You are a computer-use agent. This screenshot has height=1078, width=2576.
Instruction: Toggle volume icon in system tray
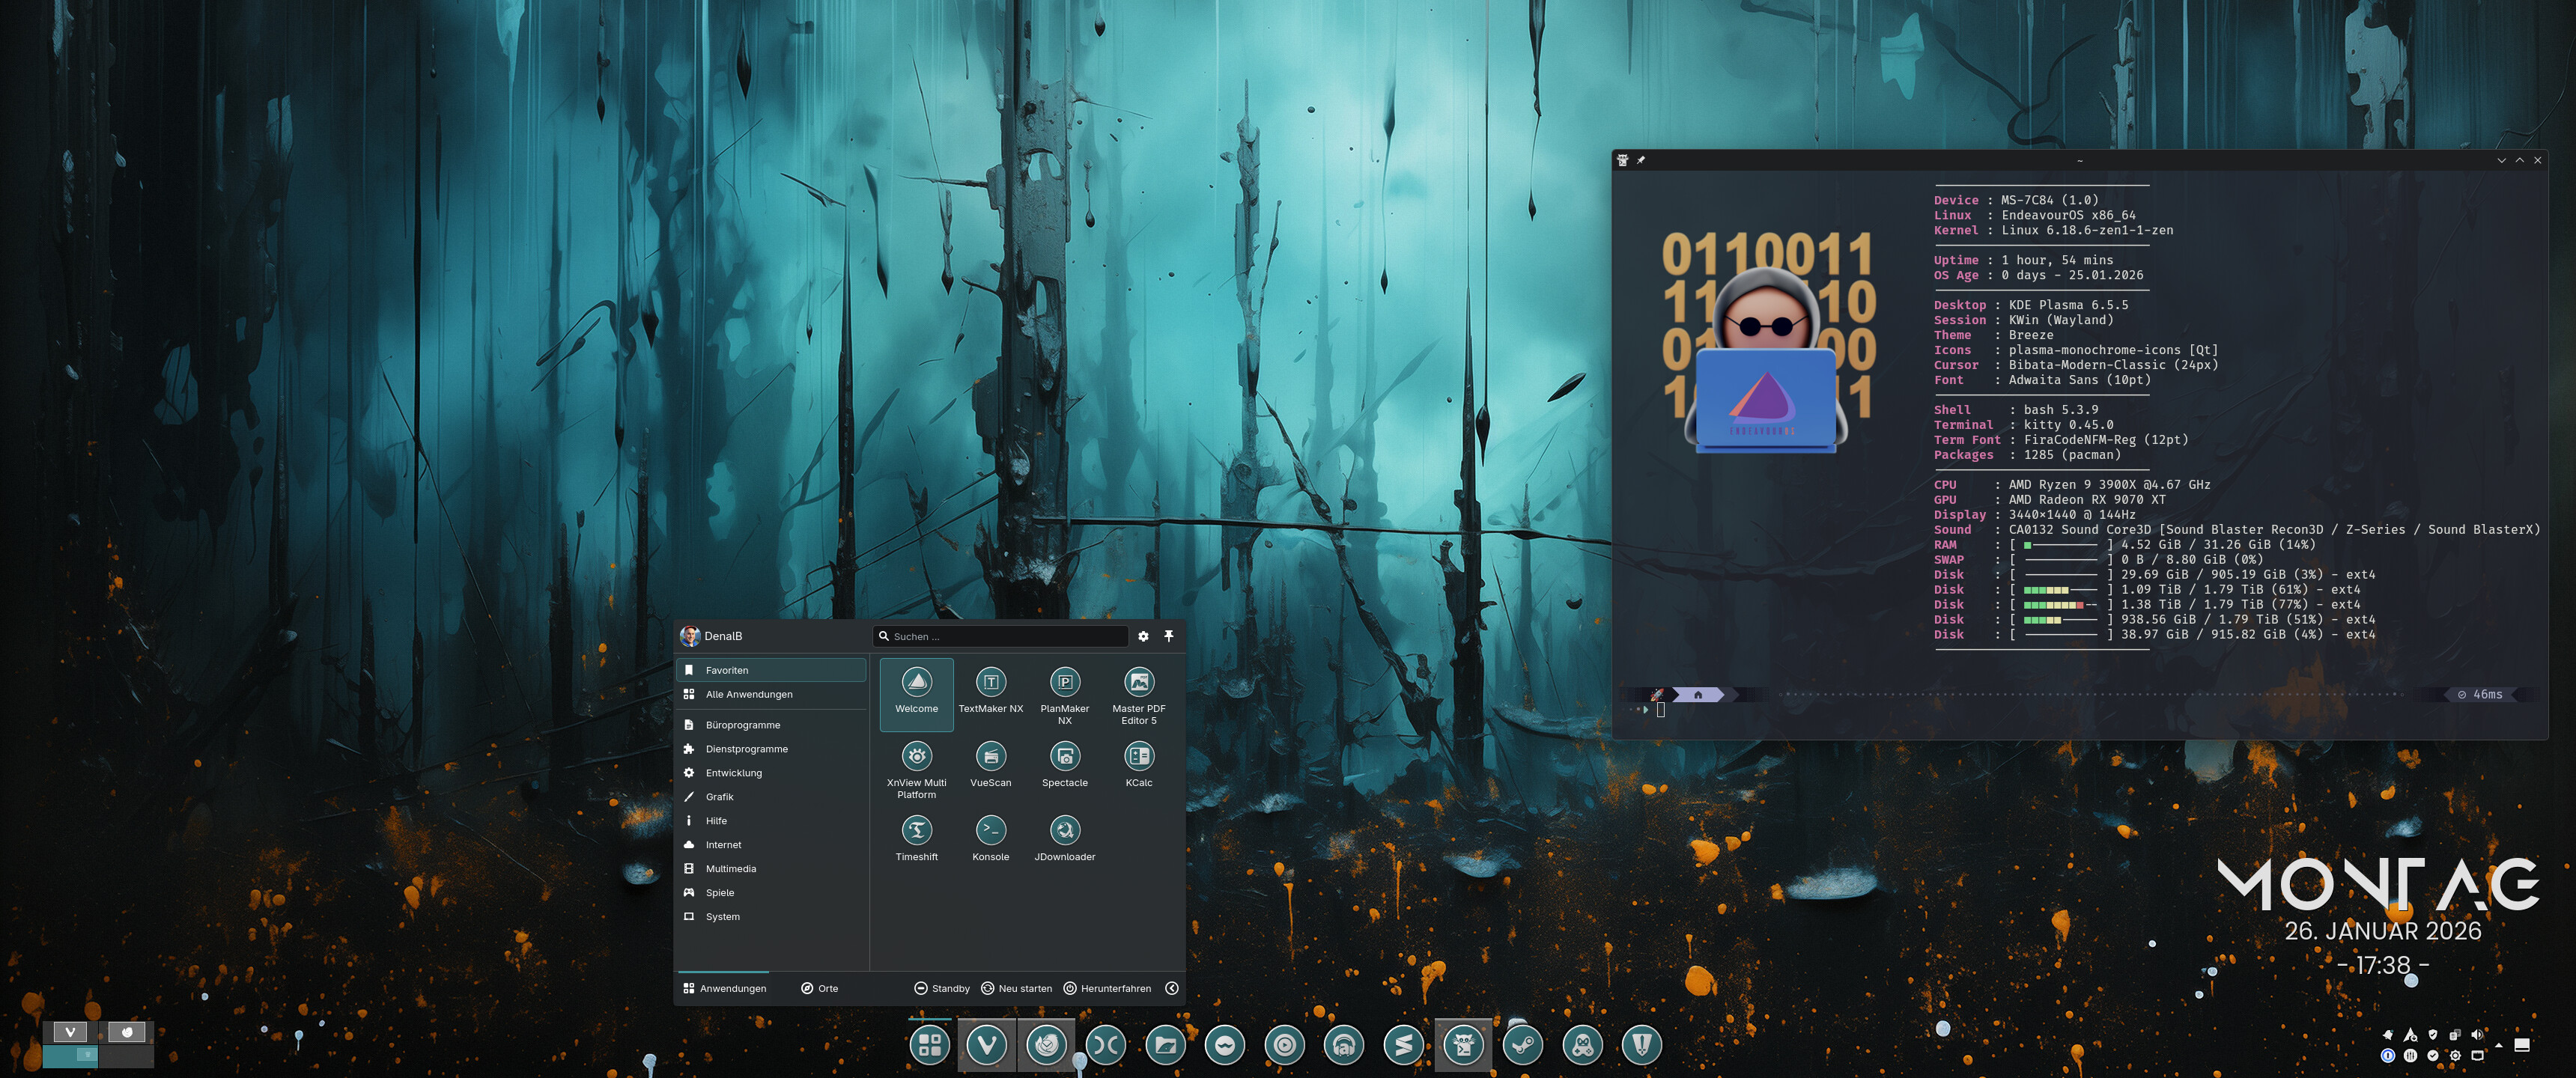(x=2477, y=1035)
